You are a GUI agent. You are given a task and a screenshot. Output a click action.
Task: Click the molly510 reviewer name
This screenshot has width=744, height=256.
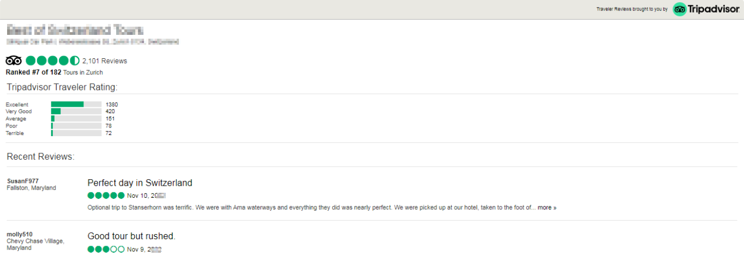[x=20, y=234]
